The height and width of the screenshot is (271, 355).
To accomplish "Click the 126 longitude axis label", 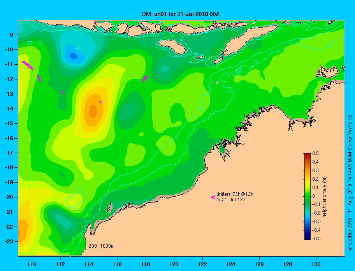I will click(x=259, y=264).
